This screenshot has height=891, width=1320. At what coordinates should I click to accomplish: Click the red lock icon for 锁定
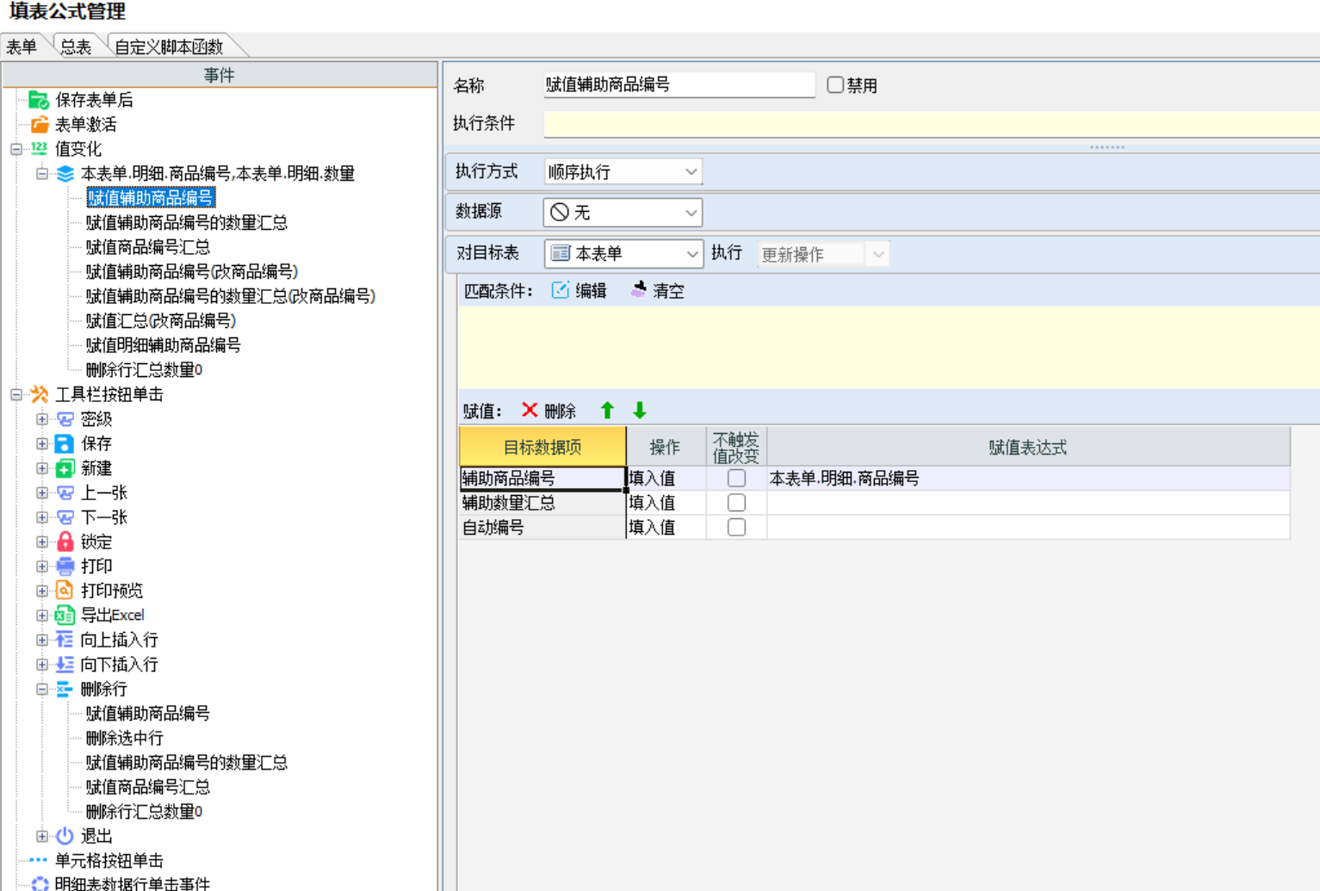[x=65, y=541]
